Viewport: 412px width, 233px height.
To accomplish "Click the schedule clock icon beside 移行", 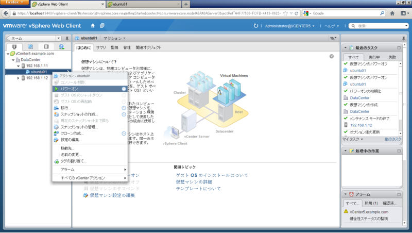I will point(124,108).
